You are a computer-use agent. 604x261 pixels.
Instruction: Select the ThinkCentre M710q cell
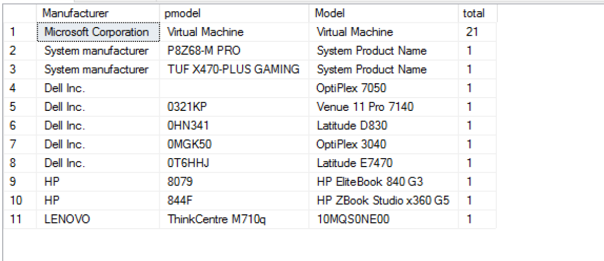(216, 219)
